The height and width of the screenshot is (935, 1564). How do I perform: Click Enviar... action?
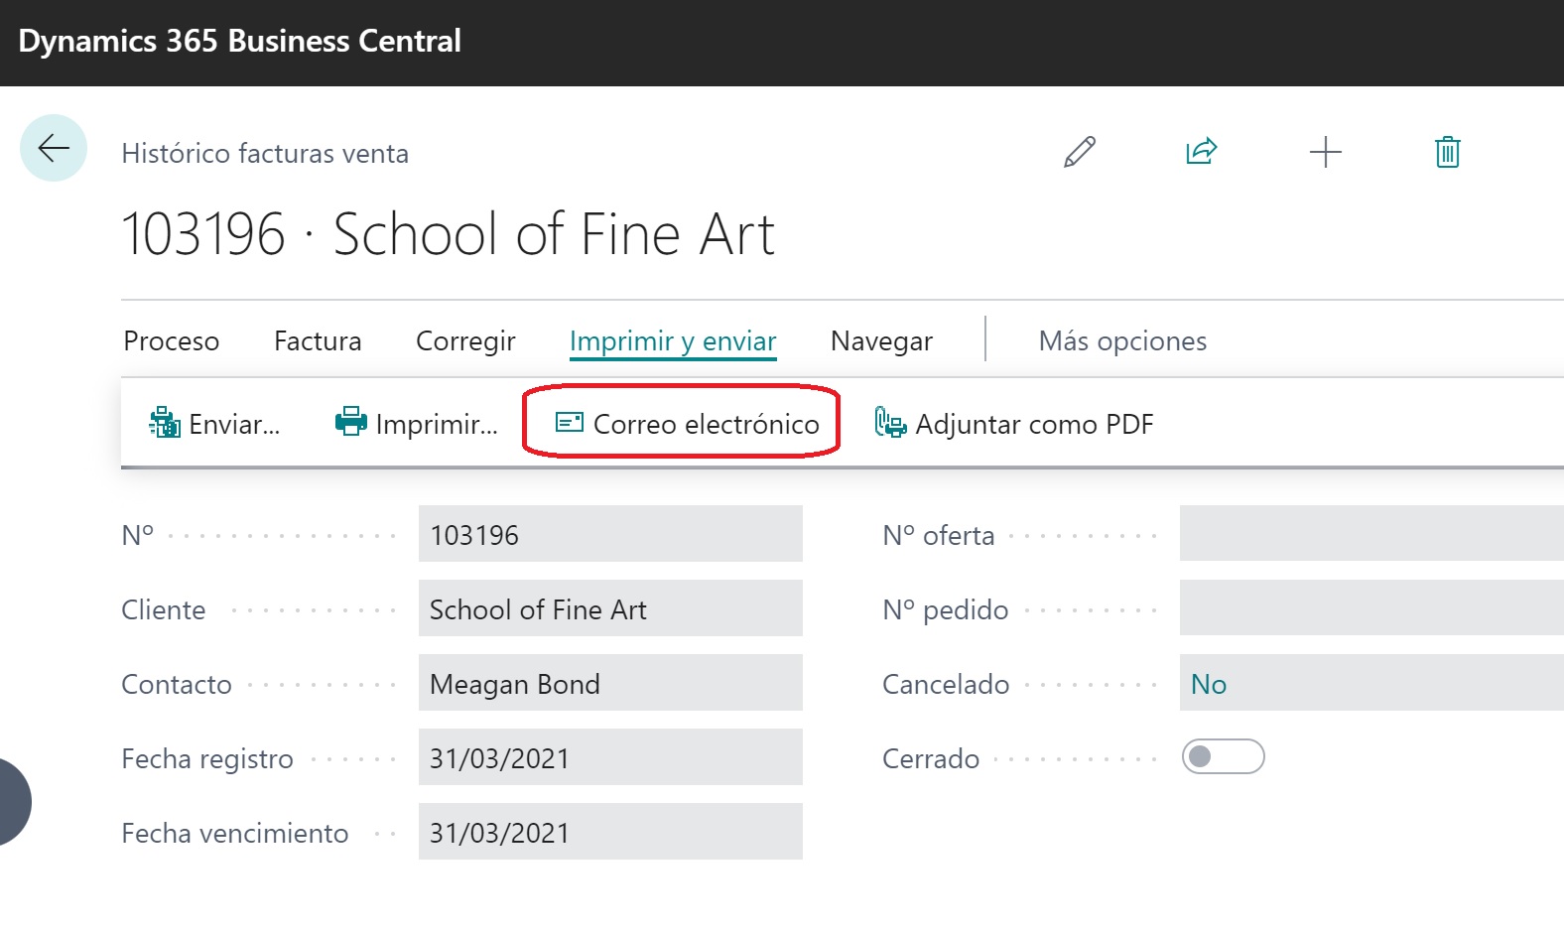pyautogui.click(x=214, y=424)
